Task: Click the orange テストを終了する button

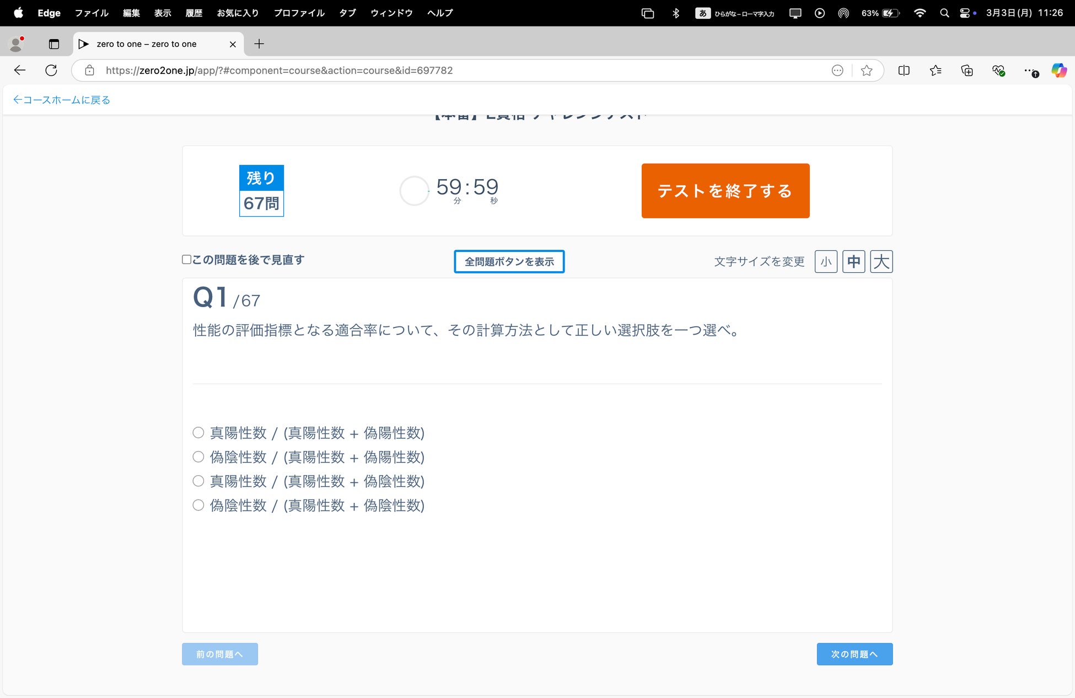Action: pos(725,191)
